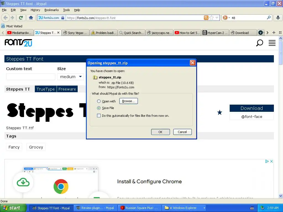
Task: Close the Chrome advertisement
Action: (x=271, y=161)
